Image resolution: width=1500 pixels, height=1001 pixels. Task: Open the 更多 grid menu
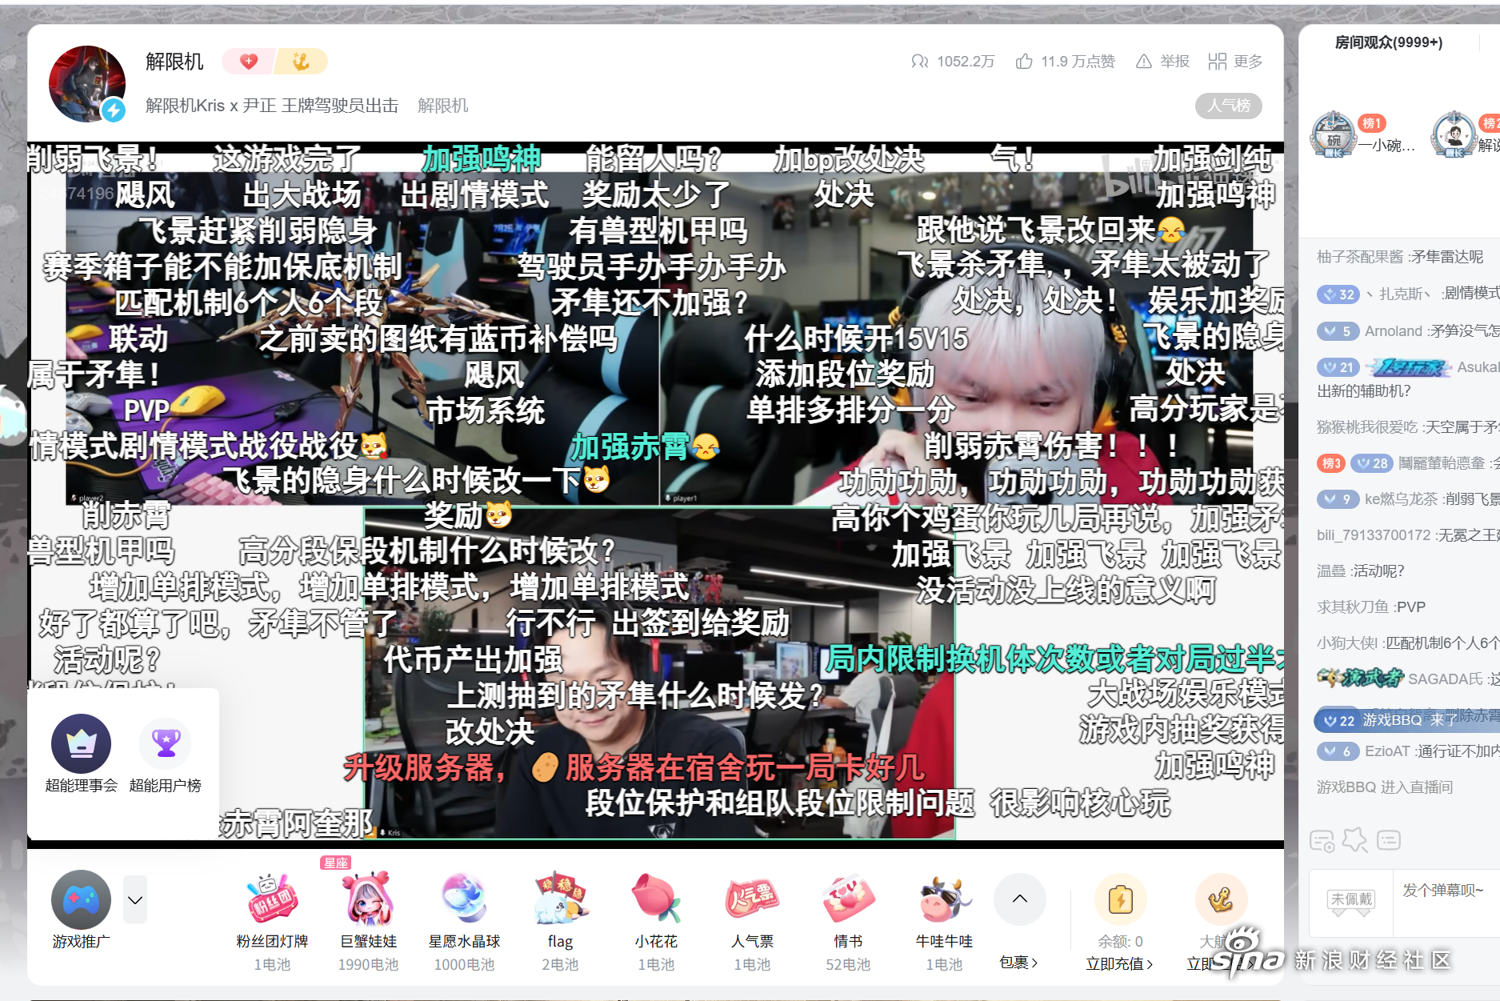point(1235,62)
